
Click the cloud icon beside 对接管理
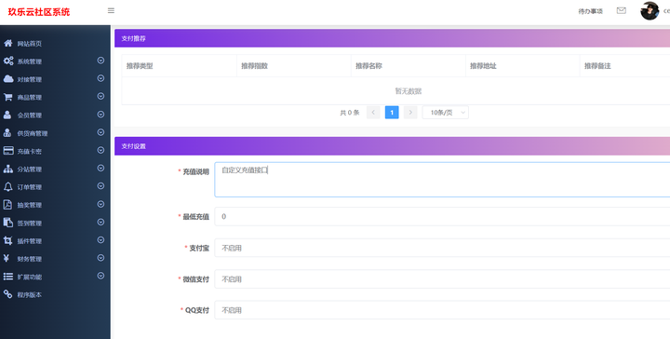[8, 79]
